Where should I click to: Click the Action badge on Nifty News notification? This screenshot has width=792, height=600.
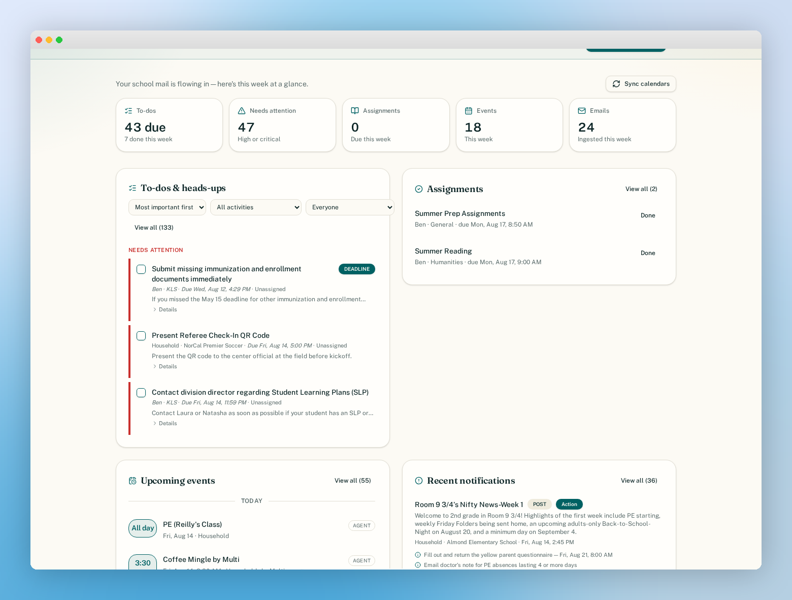pyautogui.click(x=569, y=504)
